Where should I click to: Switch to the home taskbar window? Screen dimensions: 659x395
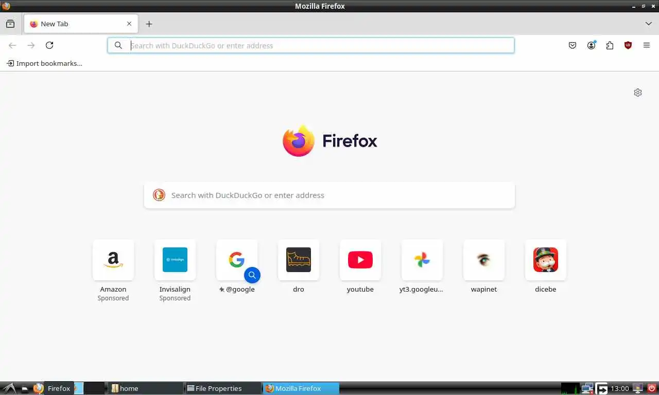point(145,388)
